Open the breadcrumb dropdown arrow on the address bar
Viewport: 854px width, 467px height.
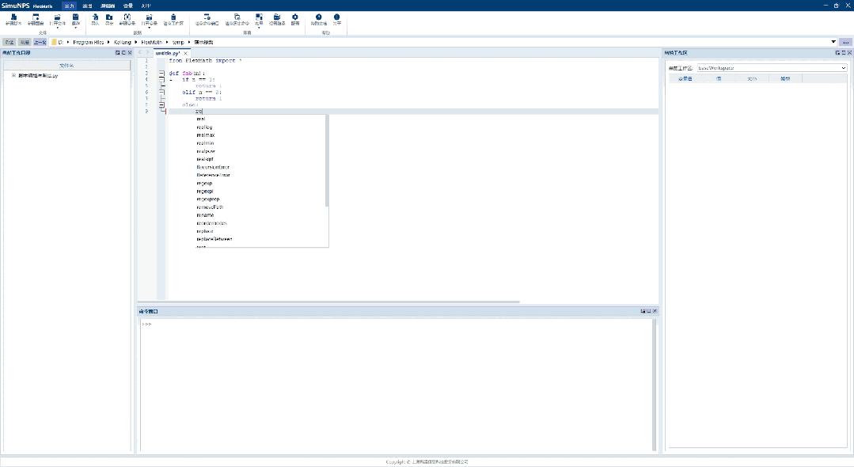pyautogui.click(x=834, y=41)
